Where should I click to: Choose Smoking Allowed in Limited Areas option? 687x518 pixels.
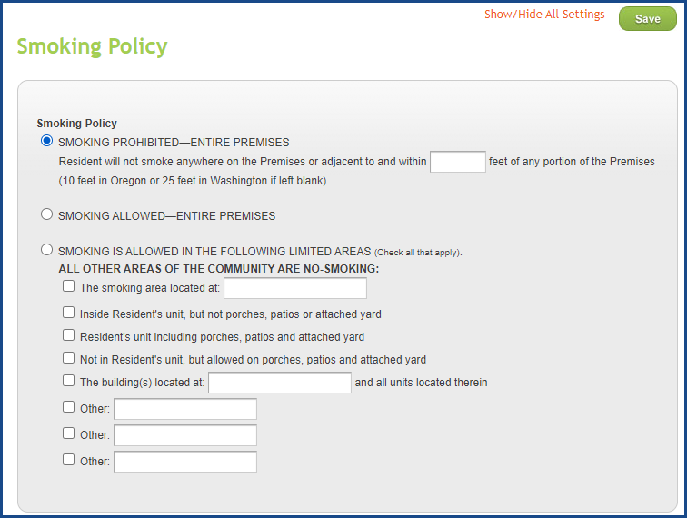click(47, 249)
